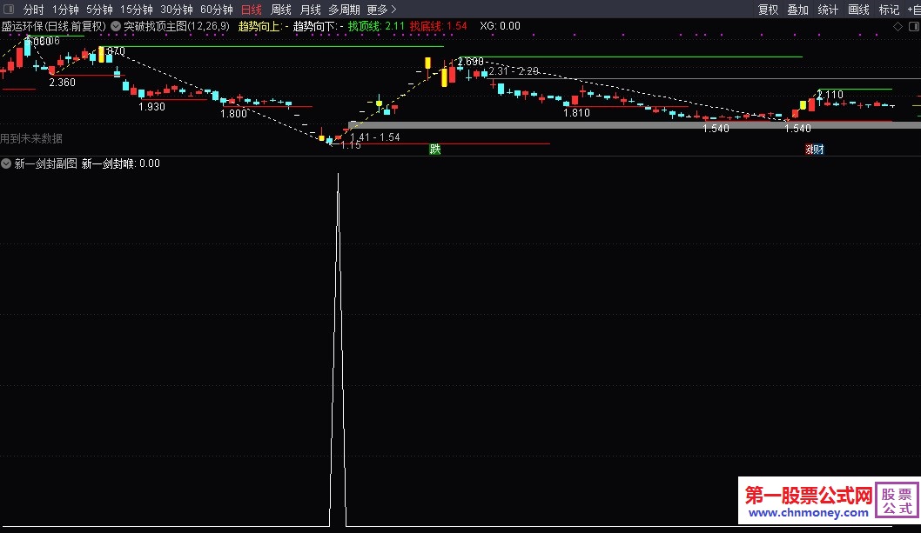Open the 画线 drawing tools

coord(858,10)
